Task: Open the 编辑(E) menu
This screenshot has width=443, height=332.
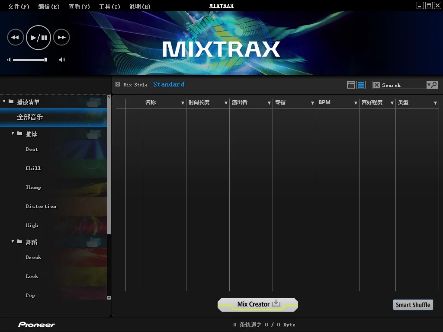Action: click(x=49, y=6)
